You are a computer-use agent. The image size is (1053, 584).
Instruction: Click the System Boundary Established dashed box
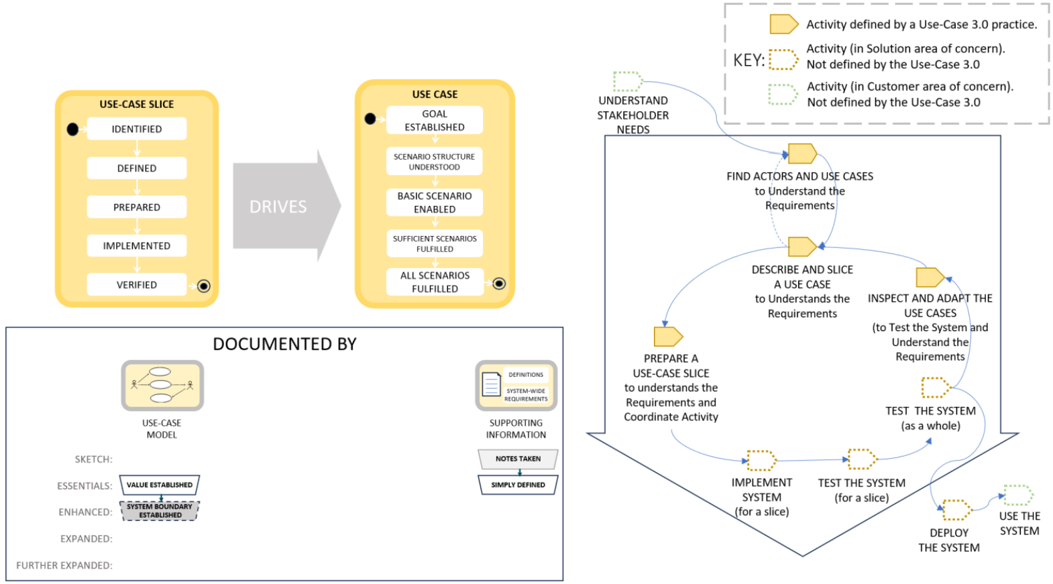160,511
